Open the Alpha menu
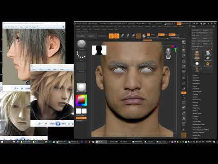Image resolution: width=218 pixels, height=164 pixels. click(78, 26)
